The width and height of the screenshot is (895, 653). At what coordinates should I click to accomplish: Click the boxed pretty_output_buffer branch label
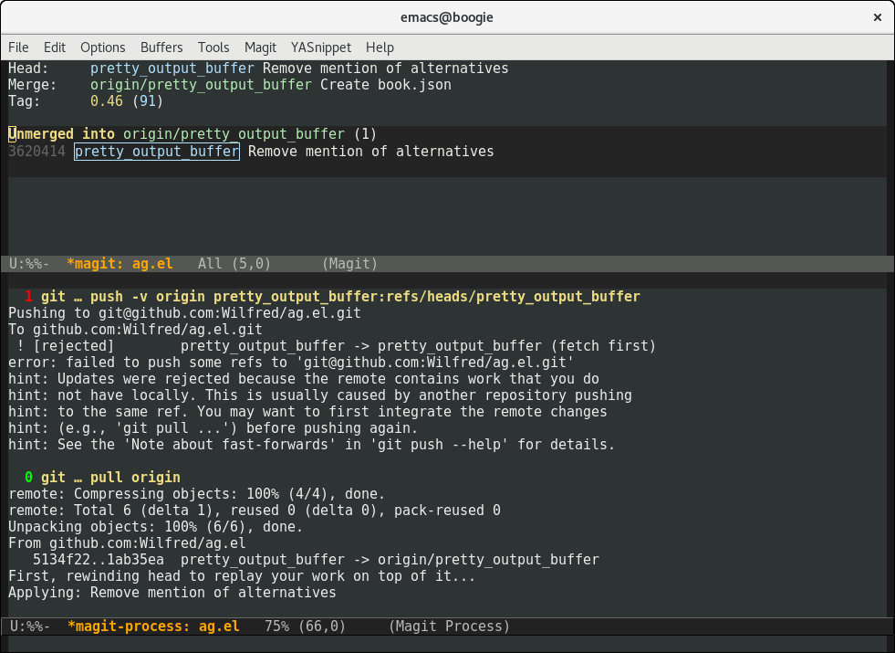(157, 152)
